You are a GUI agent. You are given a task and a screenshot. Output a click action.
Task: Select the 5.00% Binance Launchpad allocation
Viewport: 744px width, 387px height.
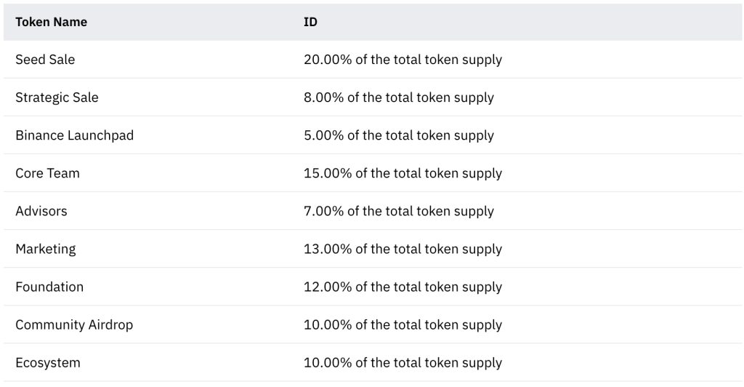pos(399,135)
